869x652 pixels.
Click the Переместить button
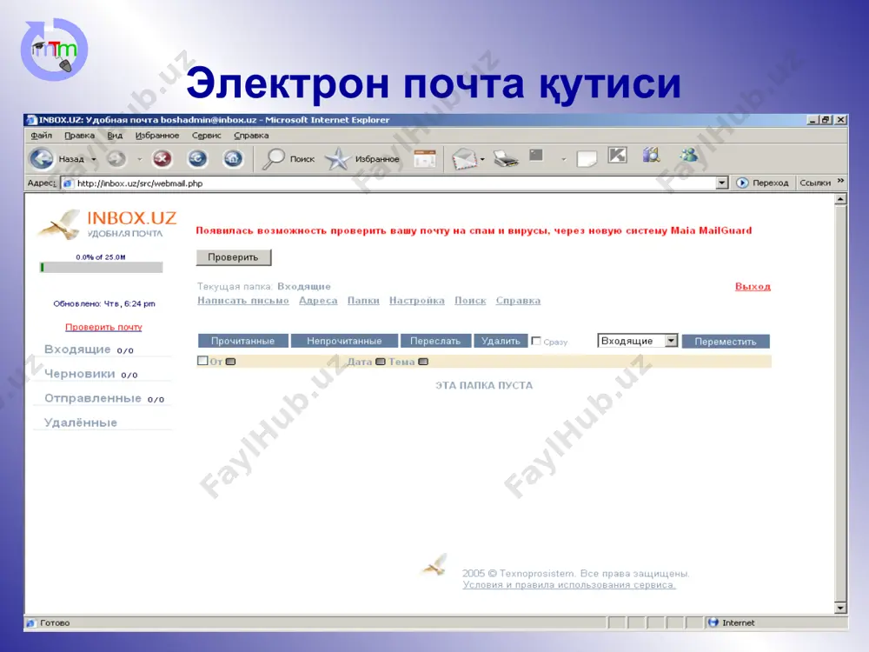click(726, 342)
